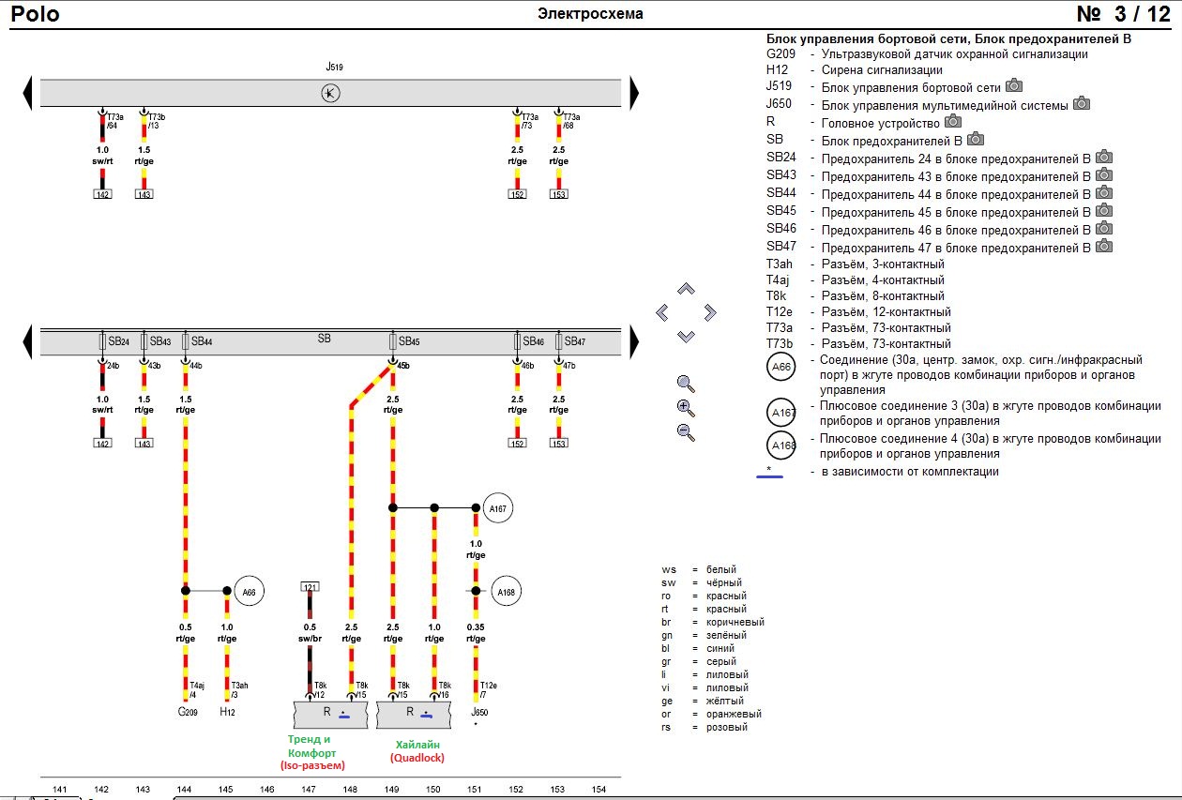Show photo of fuse box SB

pos(976,140)
